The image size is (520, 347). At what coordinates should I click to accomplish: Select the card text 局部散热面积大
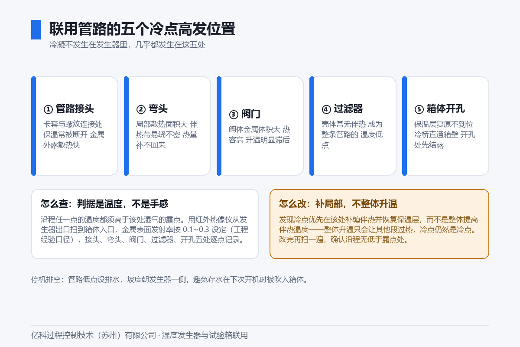pos(162,124)
